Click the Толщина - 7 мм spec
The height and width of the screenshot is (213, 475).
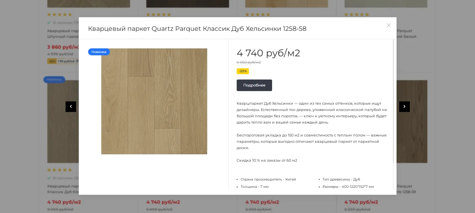coord(255,187)
